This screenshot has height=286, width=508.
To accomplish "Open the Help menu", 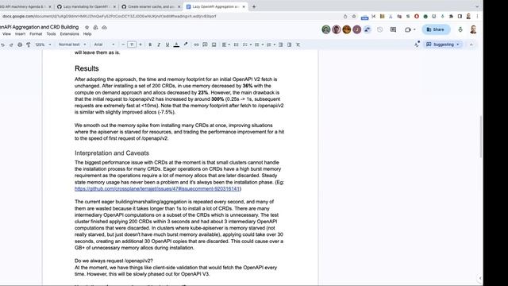I will (87, 33).
